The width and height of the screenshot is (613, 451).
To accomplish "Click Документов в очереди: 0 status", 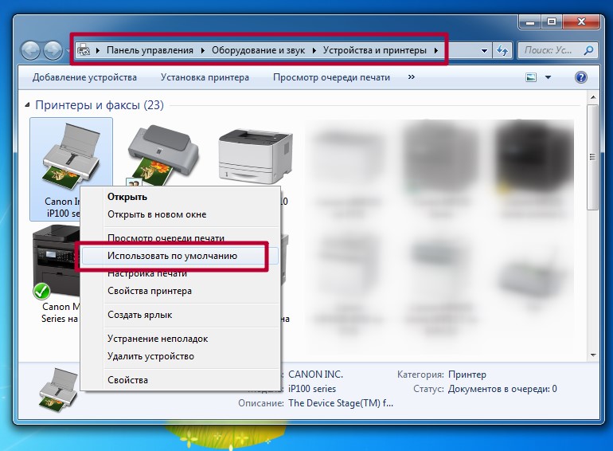I will [x=502, y=389].
